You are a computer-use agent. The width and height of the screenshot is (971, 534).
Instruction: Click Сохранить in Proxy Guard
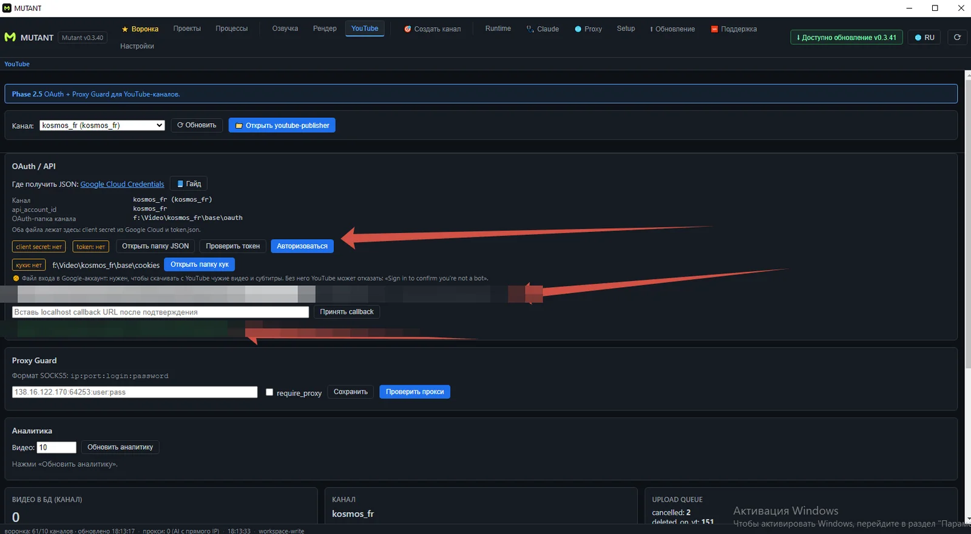(x=351, y=392)
